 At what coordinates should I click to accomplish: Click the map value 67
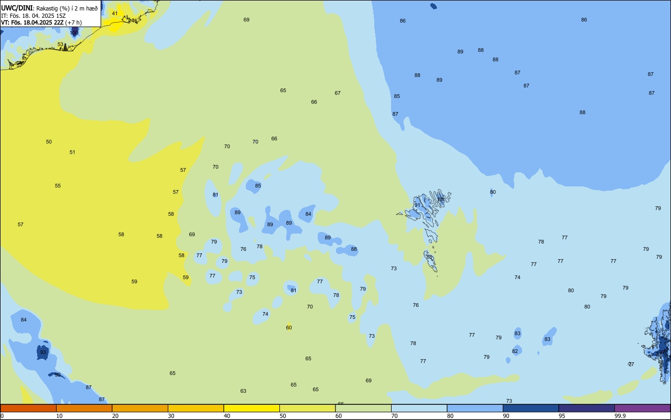338,93
